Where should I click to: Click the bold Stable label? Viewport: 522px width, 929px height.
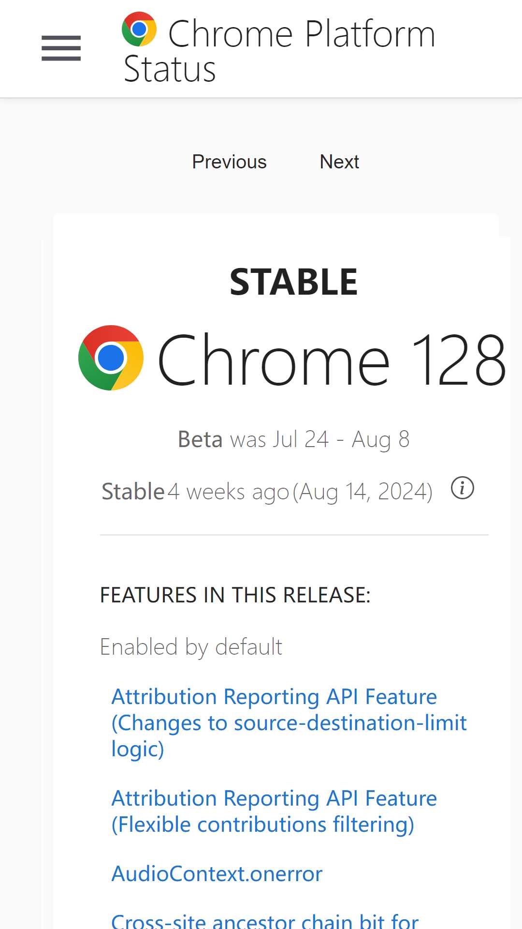point(133,492)
